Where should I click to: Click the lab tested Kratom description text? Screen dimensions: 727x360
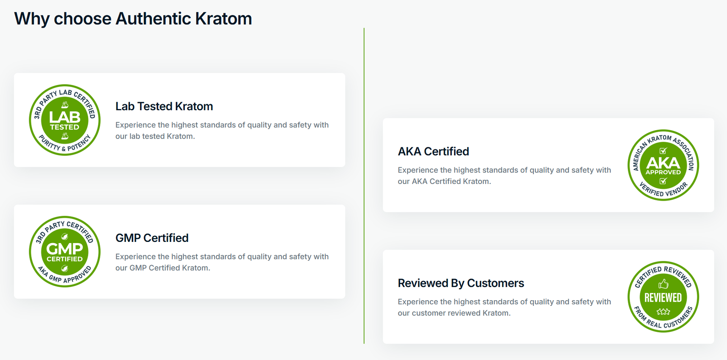tap(222, 131)
